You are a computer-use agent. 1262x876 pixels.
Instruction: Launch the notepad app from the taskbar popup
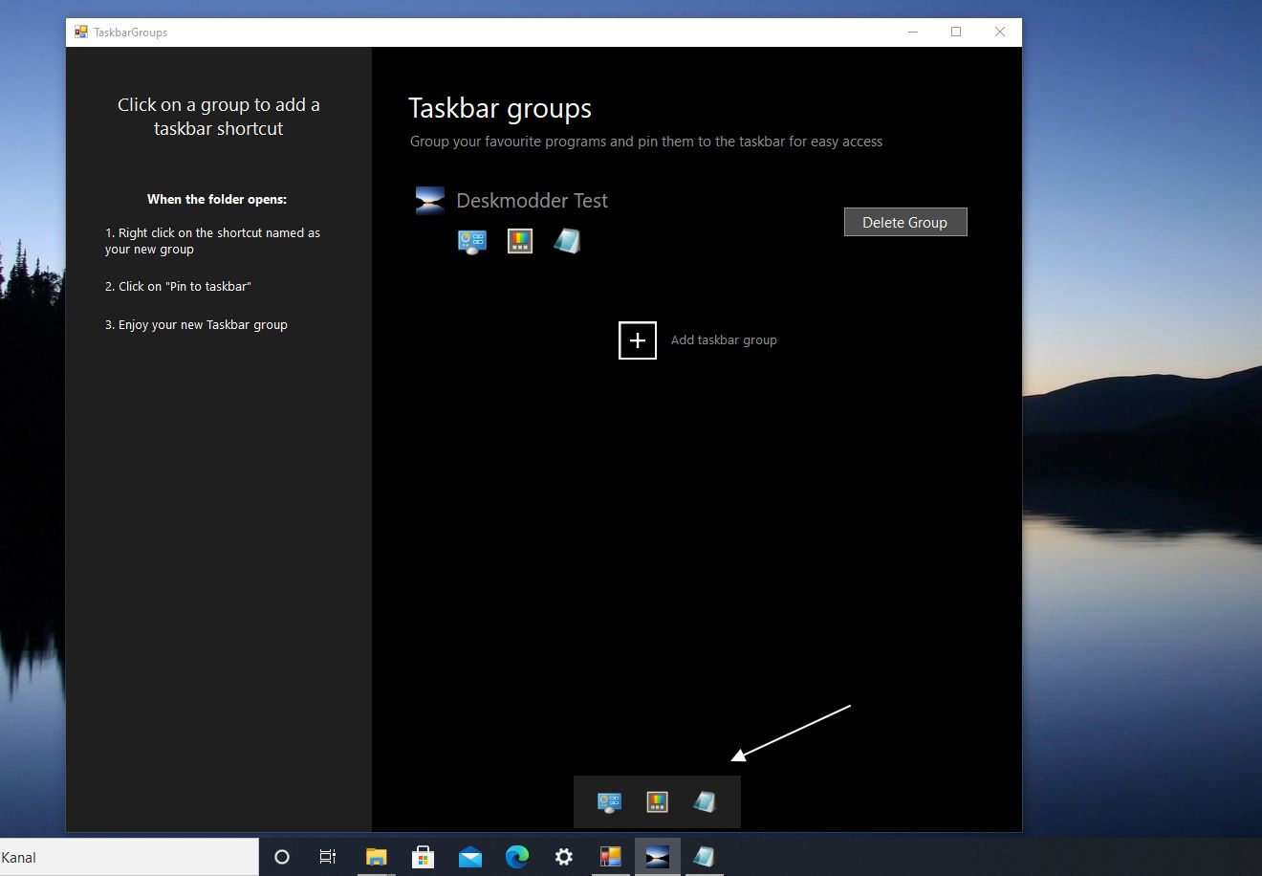705,802
